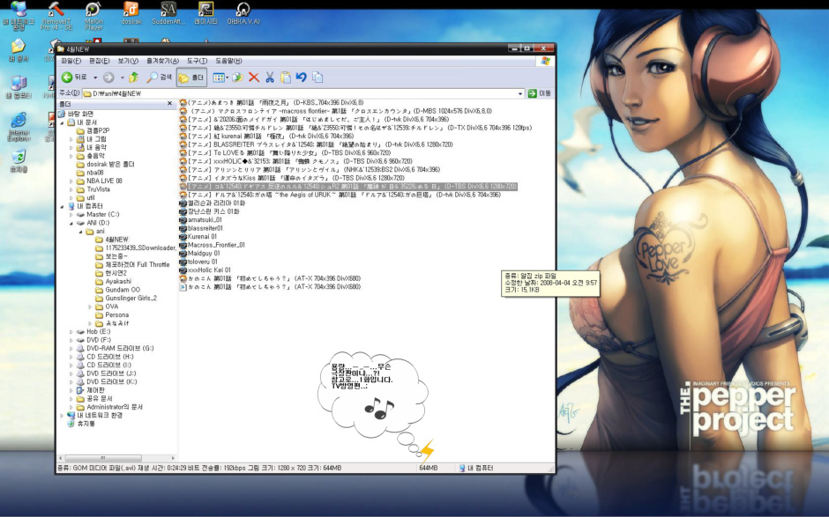Go up one folder level icon
Screen dimensions: 829x517
click(134, 78)
